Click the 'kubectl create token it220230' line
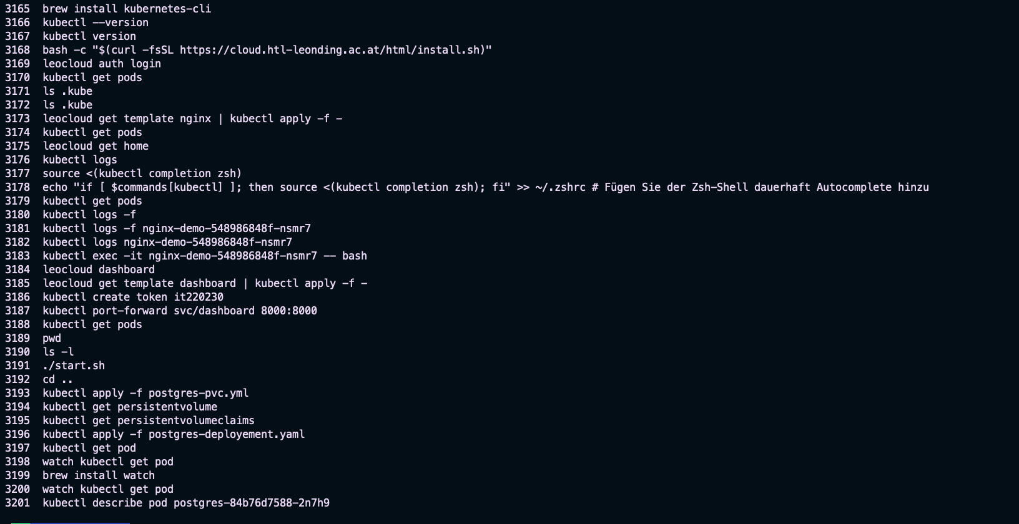The height and width of the screenshot is (524, 1019). tap(132, 297)
